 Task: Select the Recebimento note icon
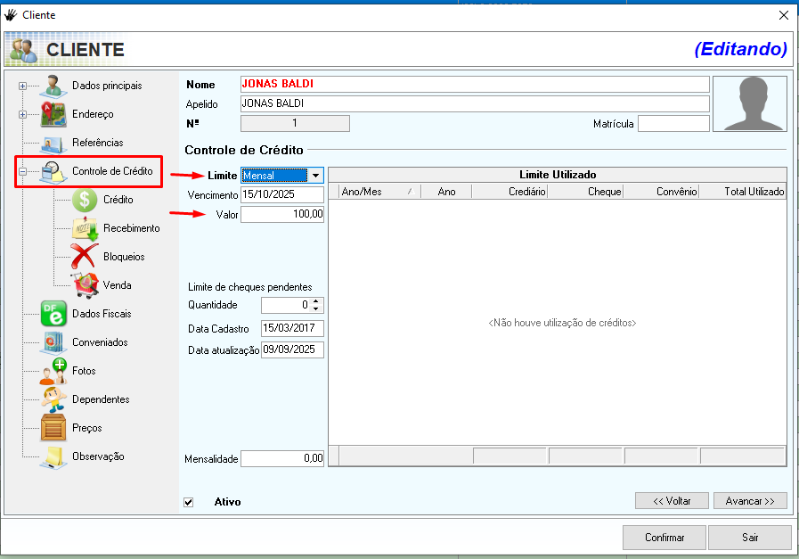pyautogui.click(x=86, y=228)
